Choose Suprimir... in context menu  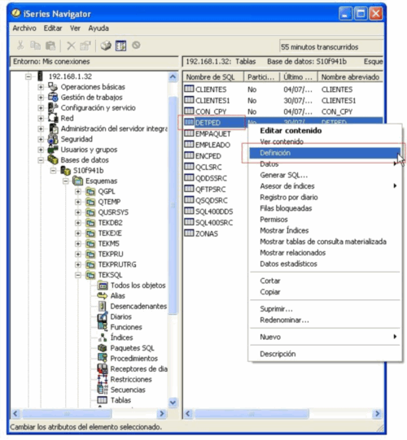[x=325, y=309]
